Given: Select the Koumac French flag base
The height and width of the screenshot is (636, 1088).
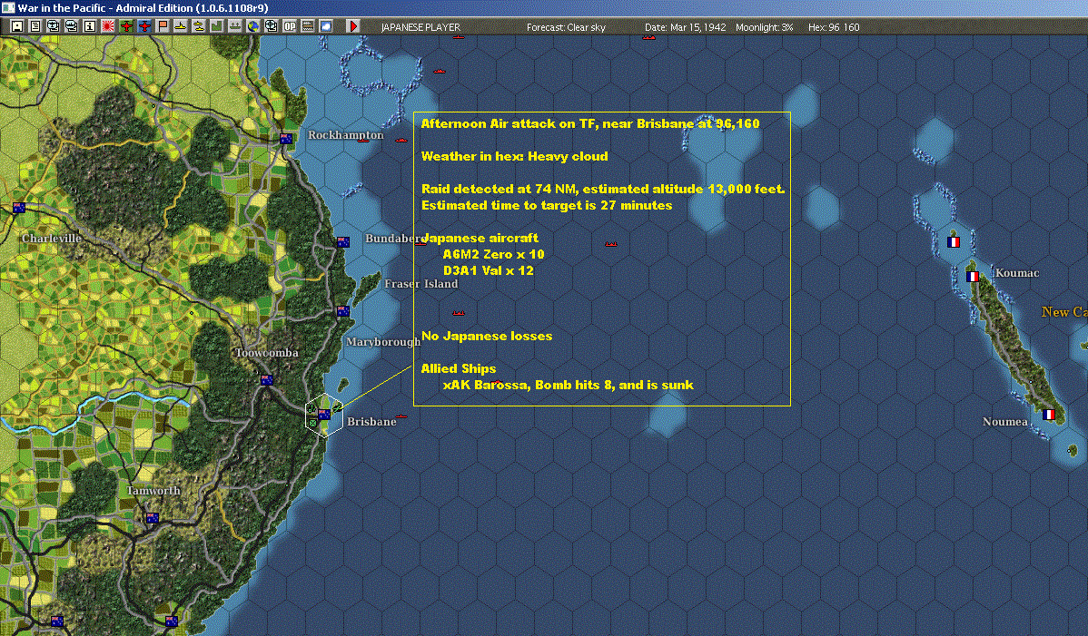Looking at the screenshot, I should coord(973,277).
